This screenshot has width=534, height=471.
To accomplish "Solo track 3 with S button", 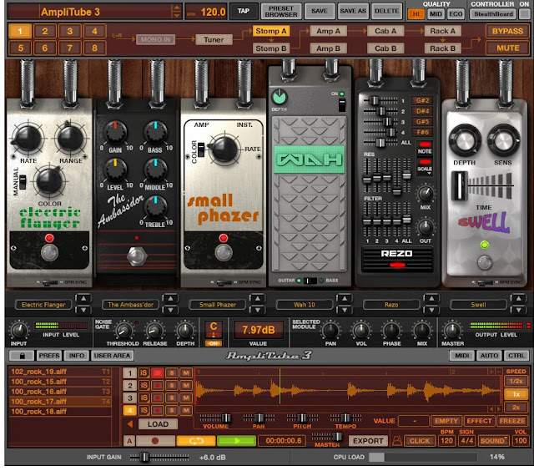I will pos(172,398).
